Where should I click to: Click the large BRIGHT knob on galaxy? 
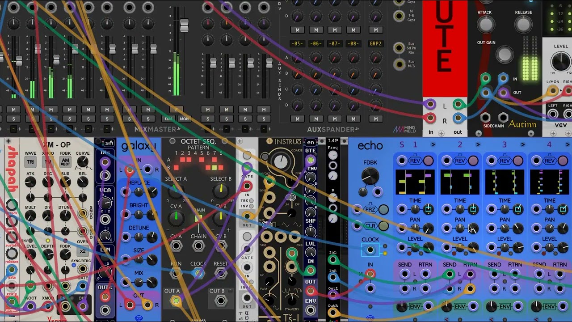coord(152,215)
